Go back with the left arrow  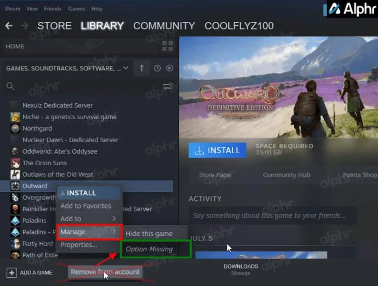pyautogui.click(x=9, y=26)
